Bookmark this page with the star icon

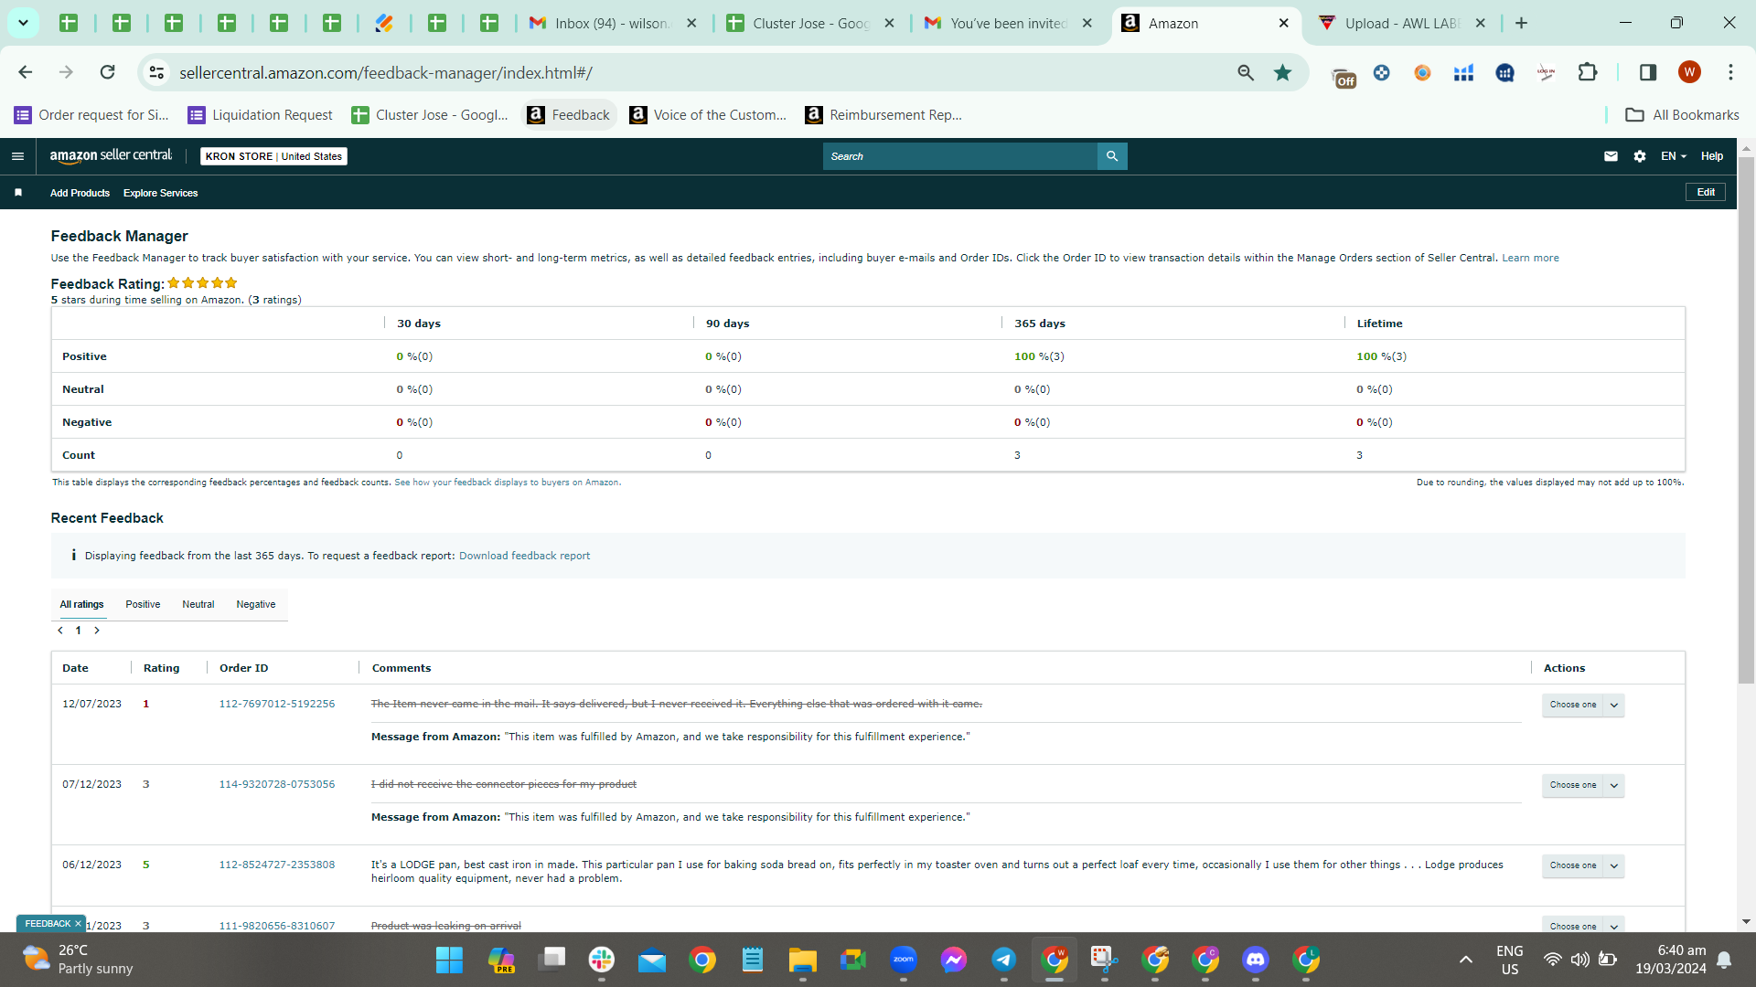pos(1282,72)
